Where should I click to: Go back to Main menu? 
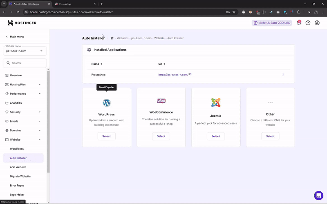(15, 37)
